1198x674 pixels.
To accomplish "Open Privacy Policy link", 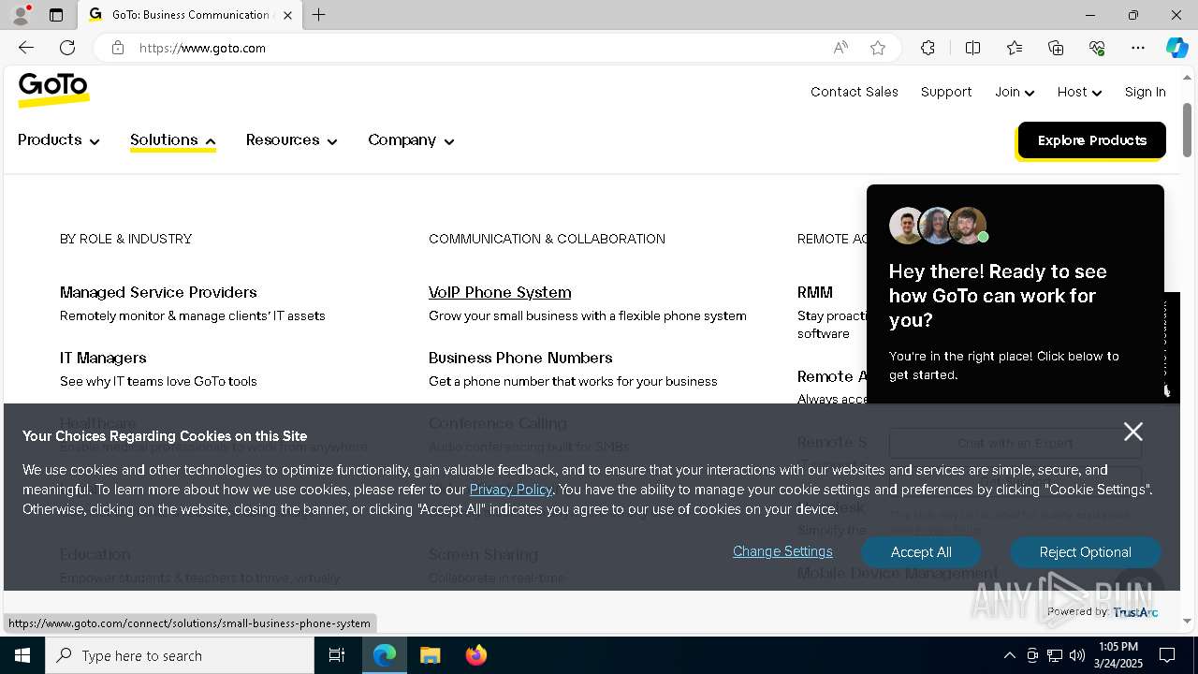I will coord(511,490).
